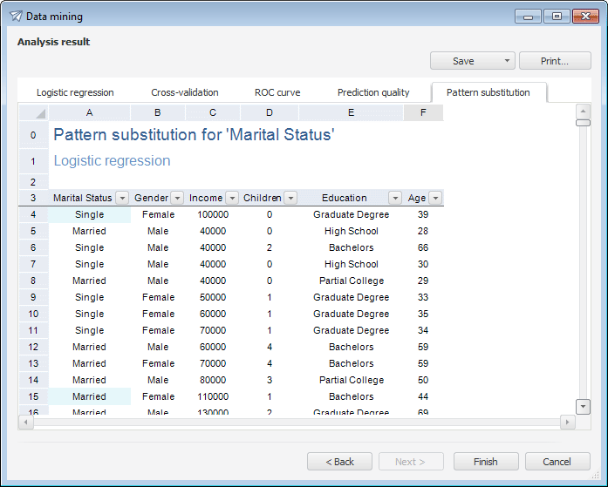Click the Print... button

[x=555, y=61]
